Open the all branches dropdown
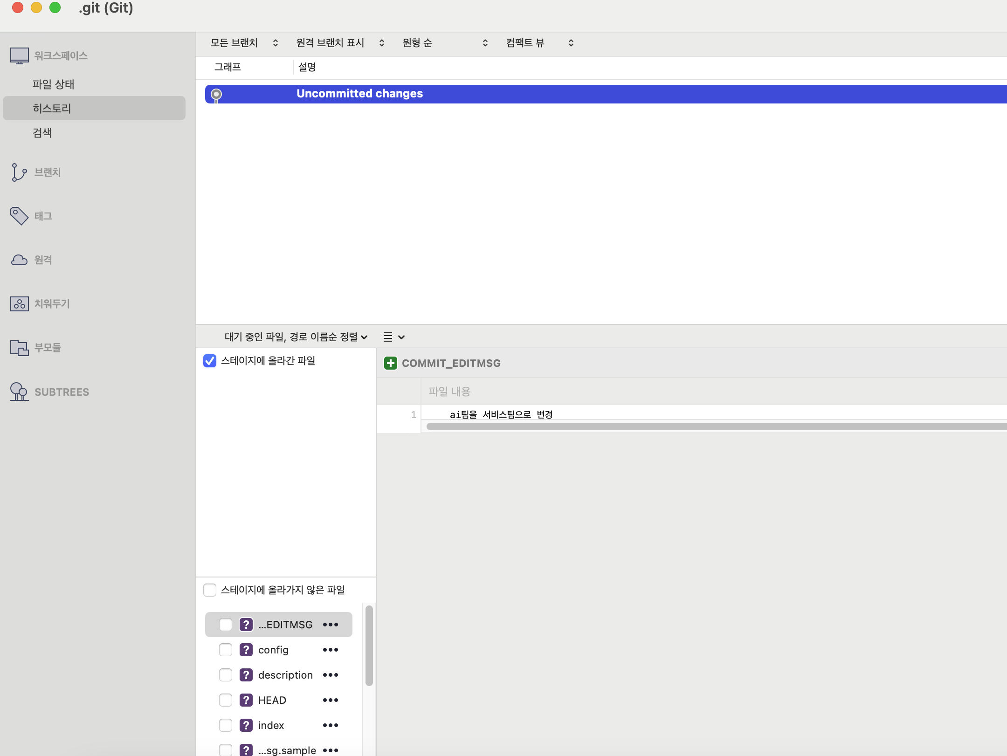This screenshot has width=1007, height=756. tap(244, 43)
